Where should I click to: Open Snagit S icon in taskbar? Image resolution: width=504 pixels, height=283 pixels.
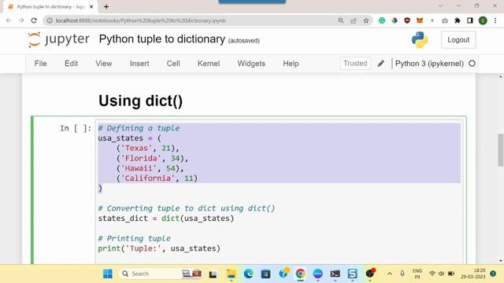click(352, 274)
